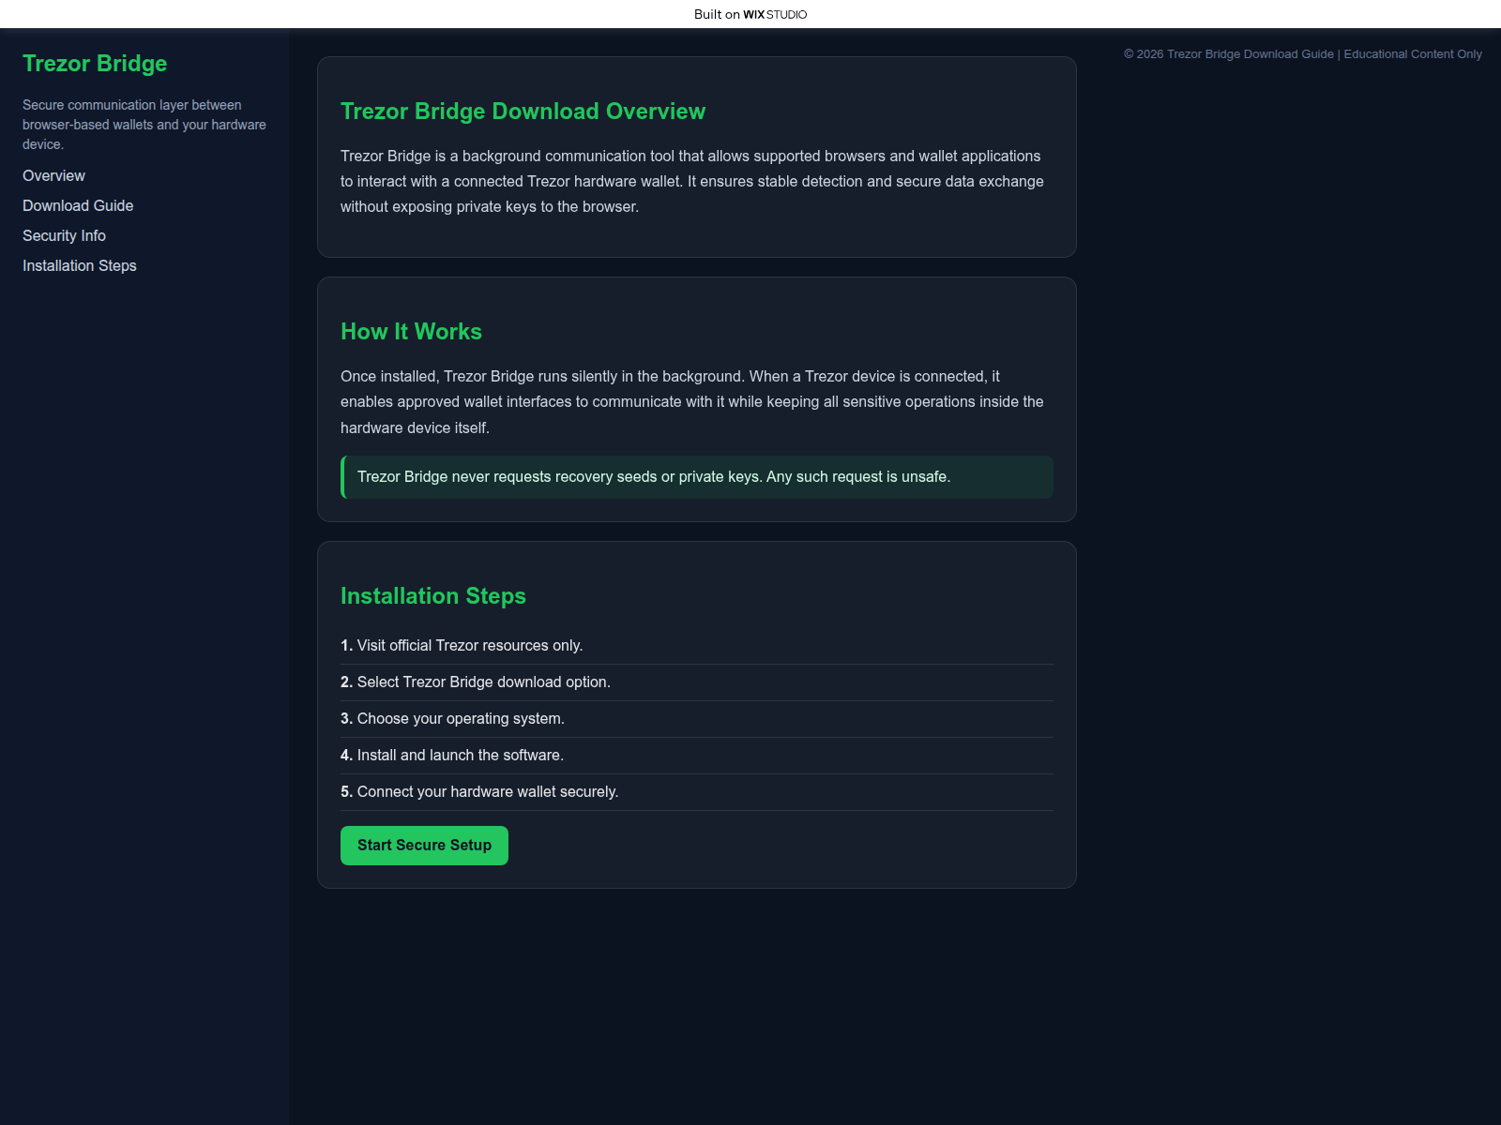The image size is (1501, 1125).
Task: Click step 2 Select Trezor Bridge download option
Action: click(x=697, y=682)
